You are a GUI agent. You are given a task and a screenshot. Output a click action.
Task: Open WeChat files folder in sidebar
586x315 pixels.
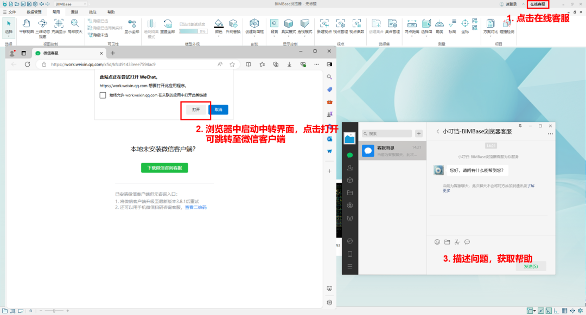coord(350,192)
